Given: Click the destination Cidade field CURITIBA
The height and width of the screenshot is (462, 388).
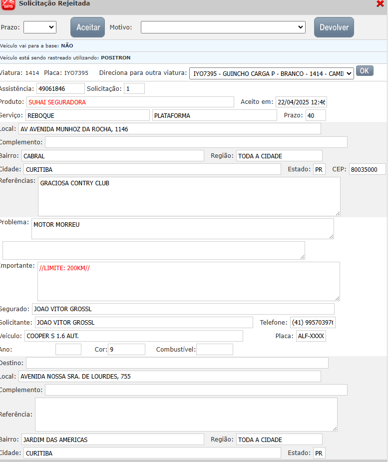Looking at the screenshot, I should (x=152, y=453).
